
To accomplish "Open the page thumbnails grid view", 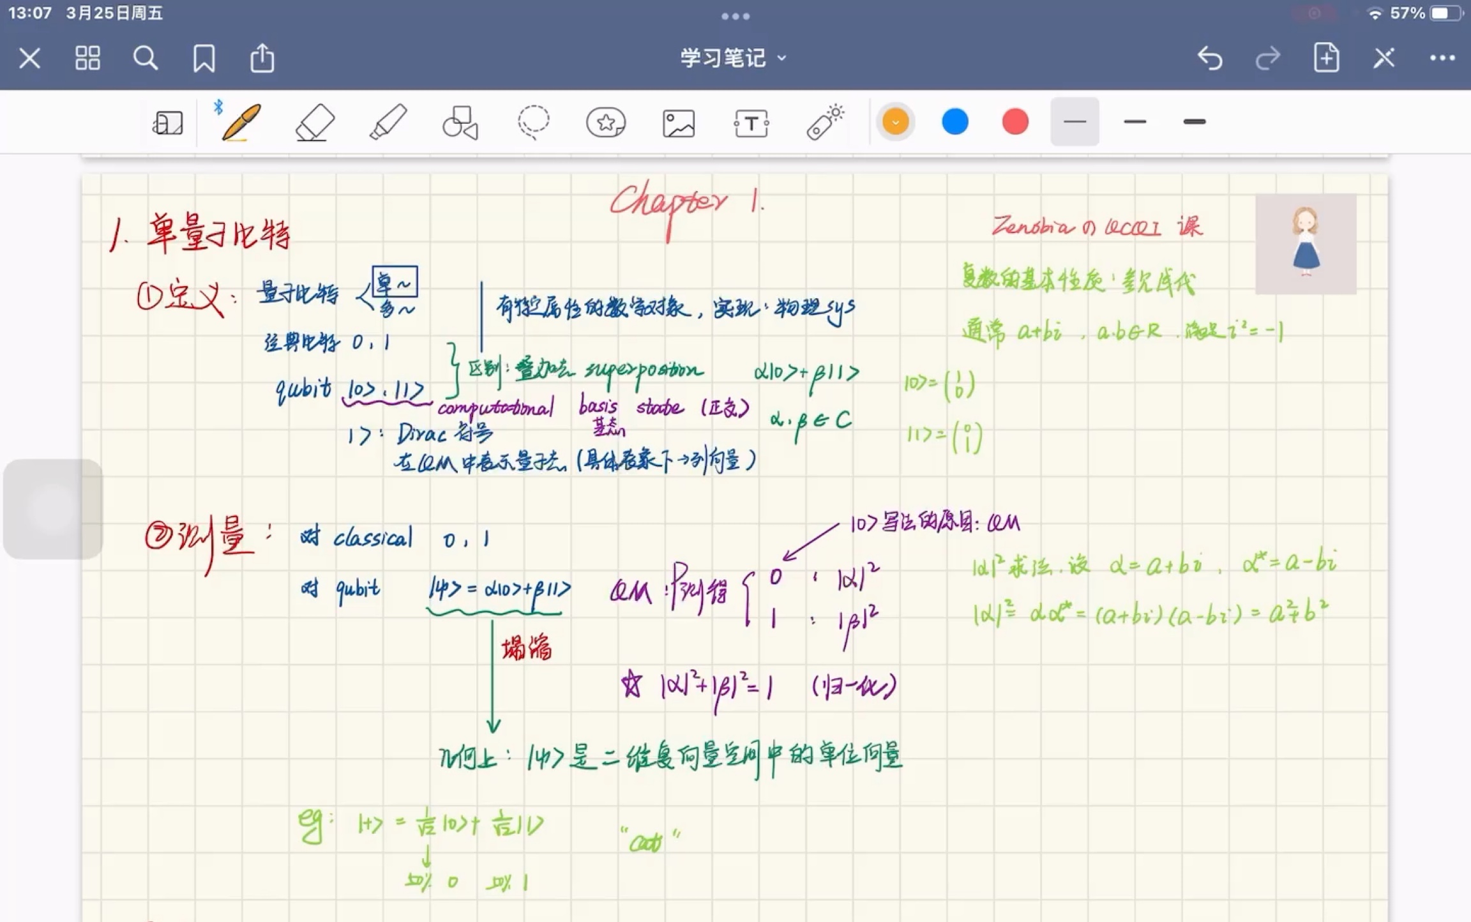I will (87, 58).
